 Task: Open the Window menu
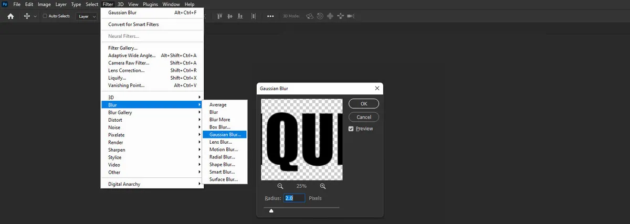pyautogui.click(x=171, y=4)
